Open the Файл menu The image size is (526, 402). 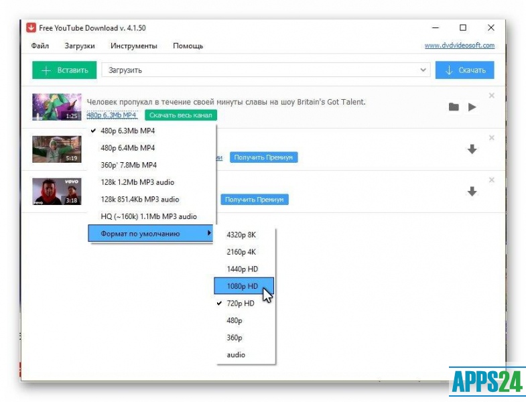click(x=40, y=46)
